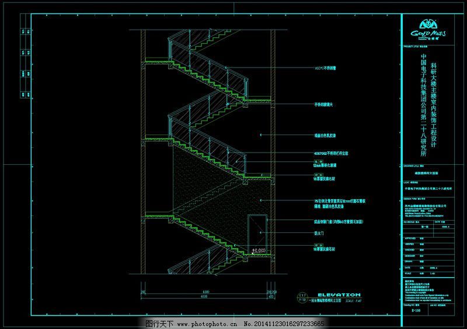Image resolution: width=467 pixels, height=329 pixels.
Task: Click the 75轻钢龙骨 partition wall annotation
Action: click(340, 204)
